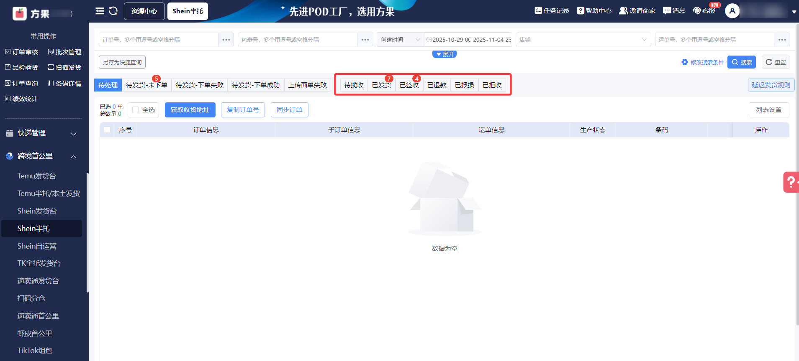Contact 客服 customer service
Screen dimensions: 799x361
pos(704,10)
